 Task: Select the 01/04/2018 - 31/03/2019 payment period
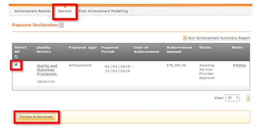point(119,69)
